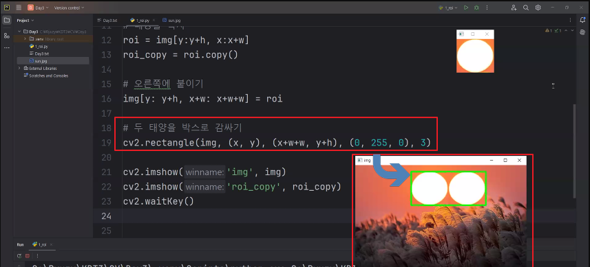Viewport: 590px width, 267px height.
Task: Open editor tabs options menu
Action: tap(571, 21)
